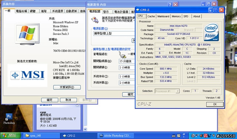Open the About tab in CPU-Z
This screenshot has width=237, height=139.
[x=197, y=16]
